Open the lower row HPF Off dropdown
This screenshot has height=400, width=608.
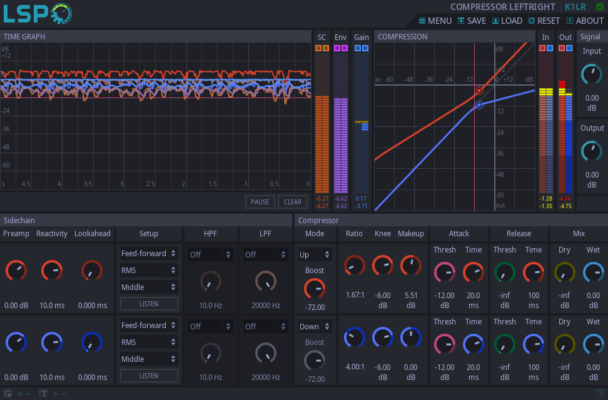(211, 326)
